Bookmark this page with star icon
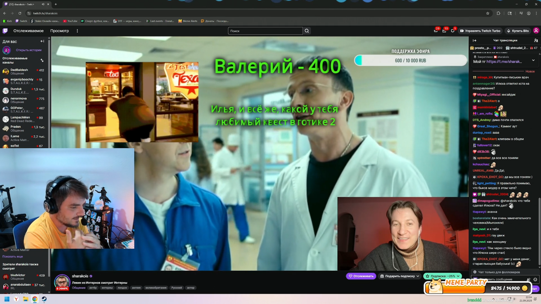Screen dimensions: 541x304 (x=488, y=13)
